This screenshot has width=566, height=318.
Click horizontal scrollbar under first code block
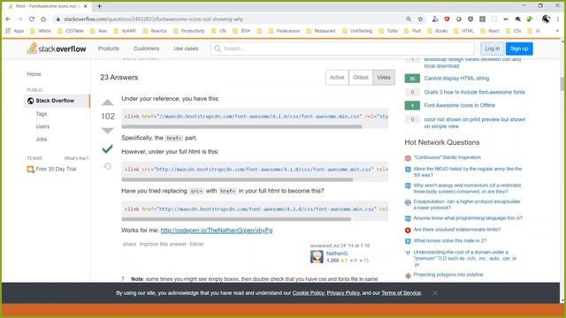pos(241,126)
